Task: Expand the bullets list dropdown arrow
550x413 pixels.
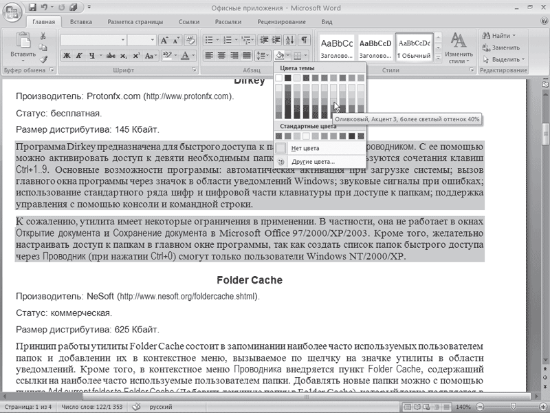Action: point(217,40)
